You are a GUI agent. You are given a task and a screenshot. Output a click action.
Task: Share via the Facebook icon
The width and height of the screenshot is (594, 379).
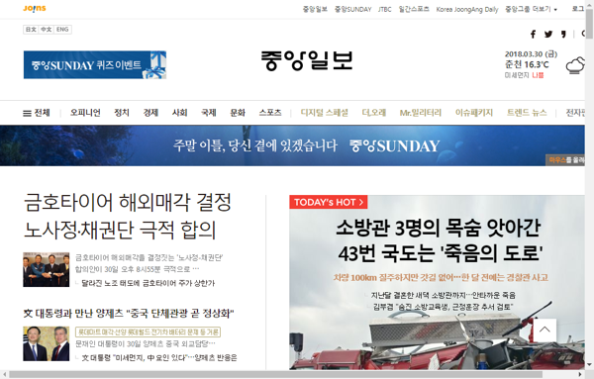click(533, 34)
